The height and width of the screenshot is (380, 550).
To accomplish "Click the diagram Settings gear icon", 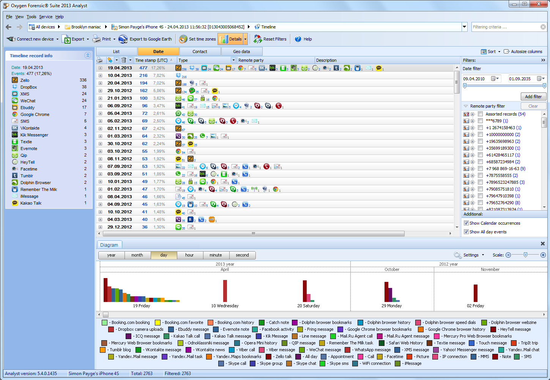I will pyautogui.click(x=458, y=255).
